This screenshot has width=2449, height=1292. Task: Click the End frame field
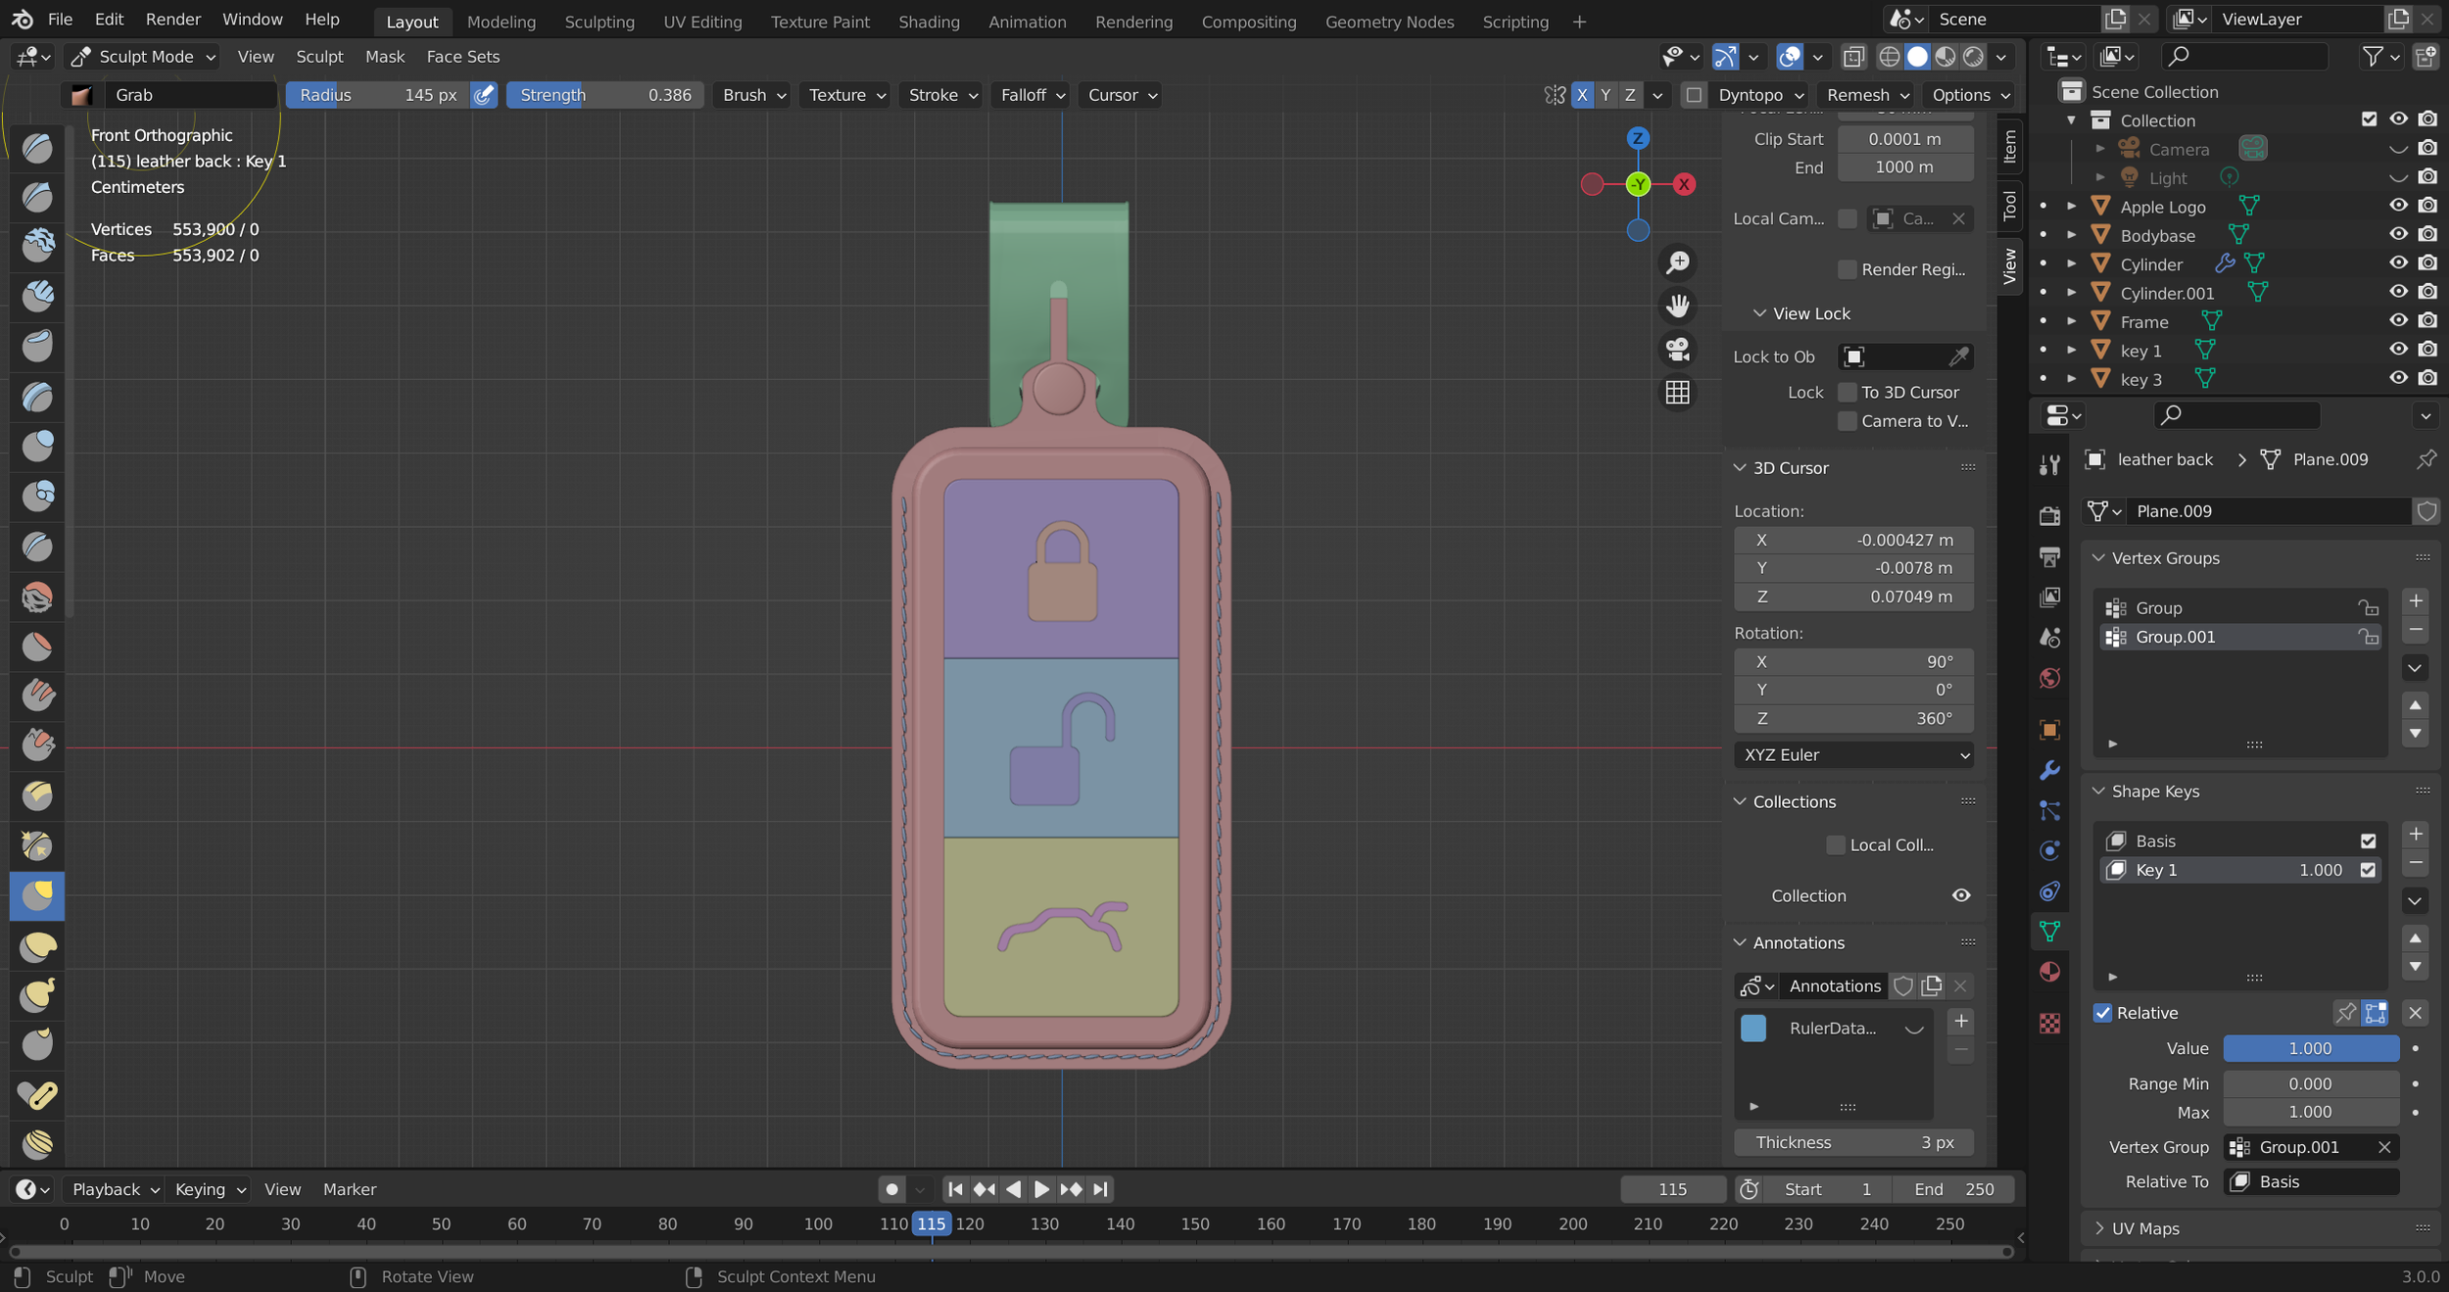[1953, 1189]
